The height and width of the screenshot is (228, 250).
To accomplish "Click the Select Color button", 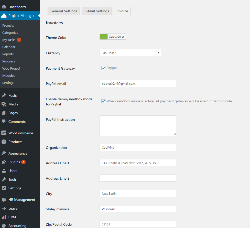I will [x=117, y=37].
